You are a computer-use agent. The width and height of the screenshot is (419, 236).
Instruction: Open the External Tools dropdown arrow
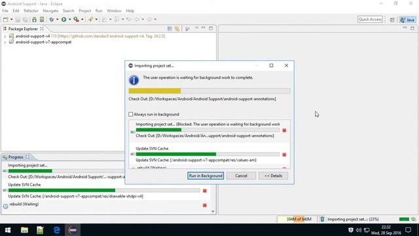click(82, 19)
